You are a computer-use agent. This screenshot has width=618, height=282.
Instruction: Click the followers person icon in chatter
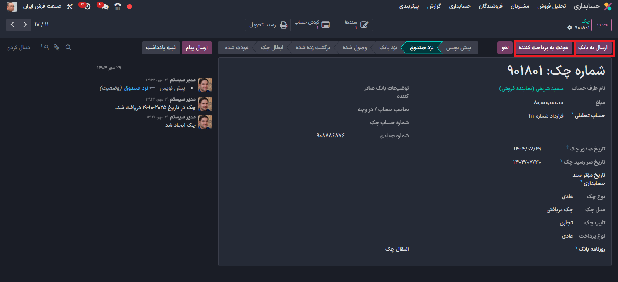click(x=46, y=47)
